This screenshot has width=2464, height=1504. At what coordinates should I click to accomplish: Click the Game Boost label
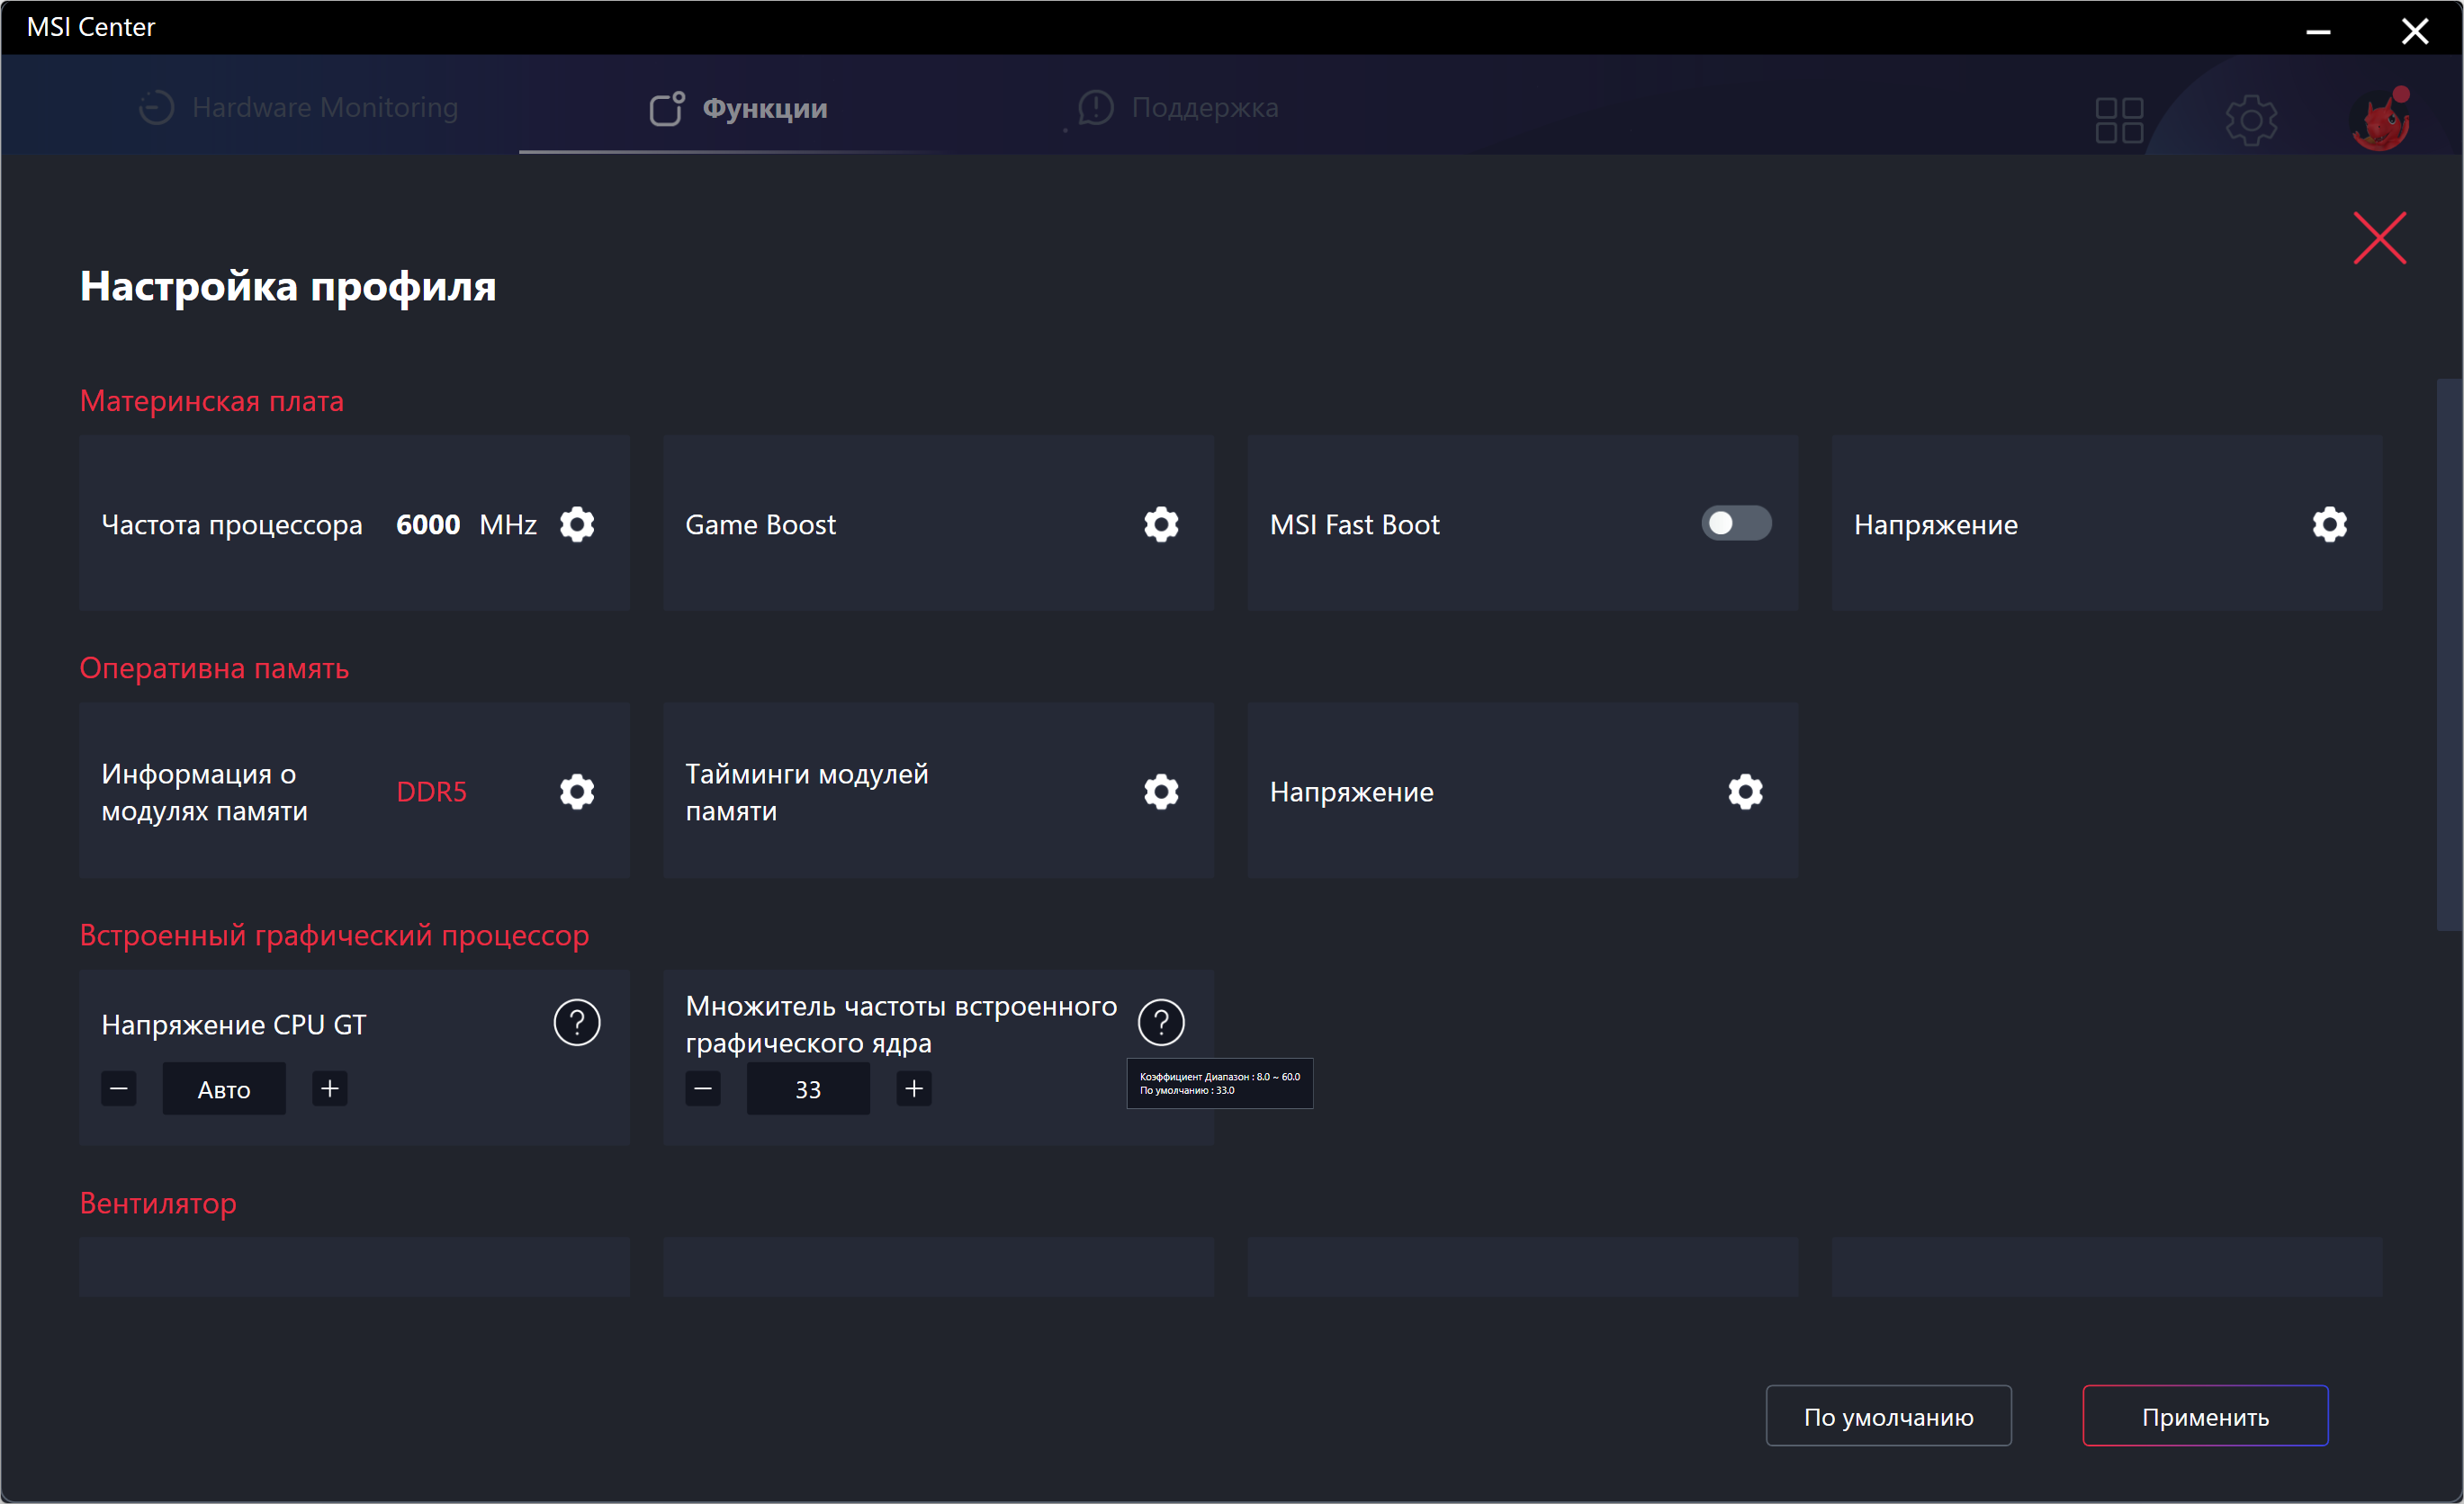(x=760, y=524)
